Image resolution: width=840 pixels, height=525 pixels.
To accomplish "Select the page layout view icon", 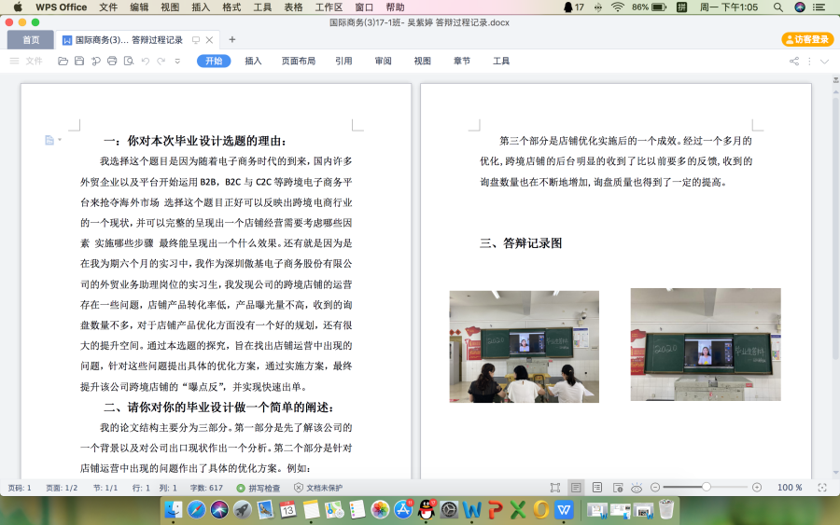I will tap(576, 488).
